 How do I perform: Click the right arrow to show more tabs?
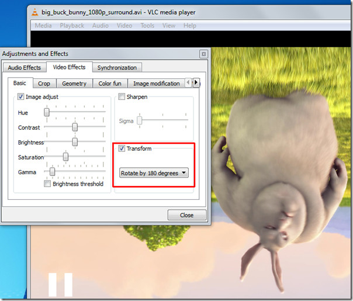pos(196,82)
